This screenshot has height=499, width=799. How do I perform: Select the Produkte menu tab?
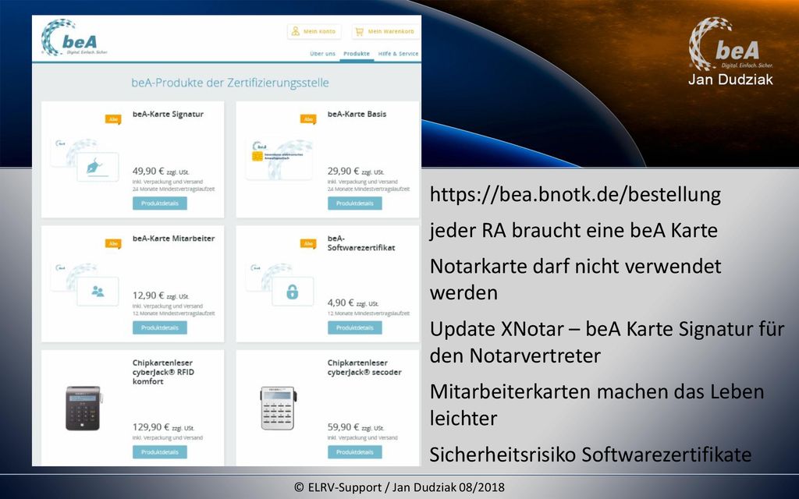357,54
